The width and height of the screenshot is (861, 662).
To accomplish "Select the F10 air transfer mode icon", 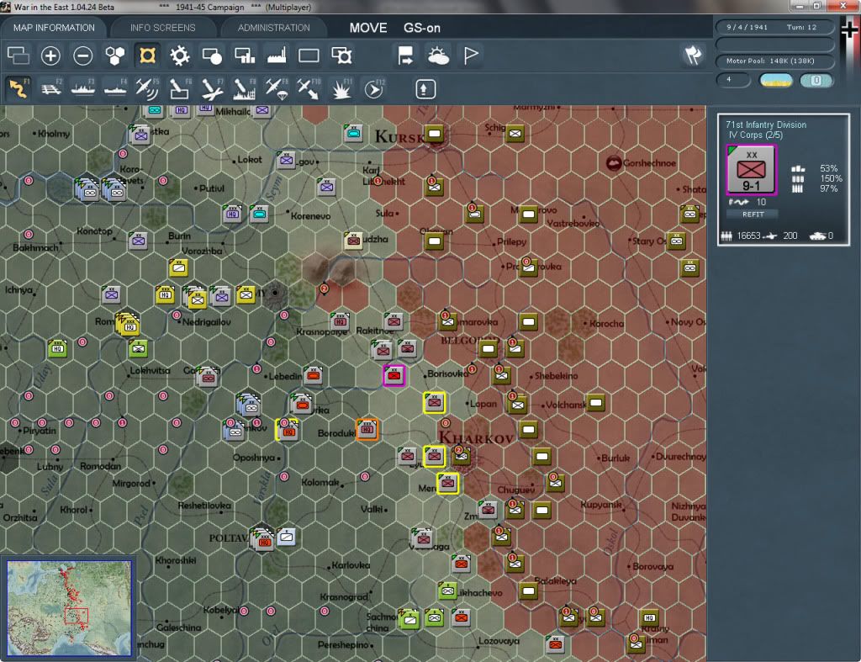I will tap(309, 88).
